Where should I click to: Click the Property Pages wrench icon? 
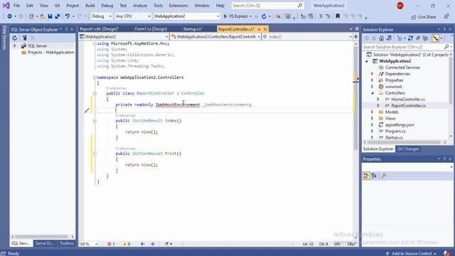(x=384, y=176)
